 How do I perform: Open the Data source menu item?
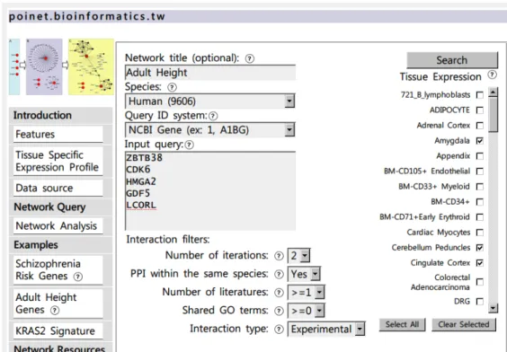pyautogui.click(x=58, y=188)
